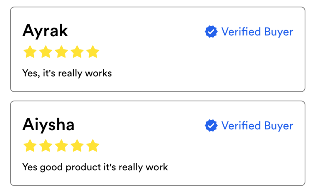Click the fifth star in Aiysha's rating
This screenshot has width=317, height=192.
(93, 146)
